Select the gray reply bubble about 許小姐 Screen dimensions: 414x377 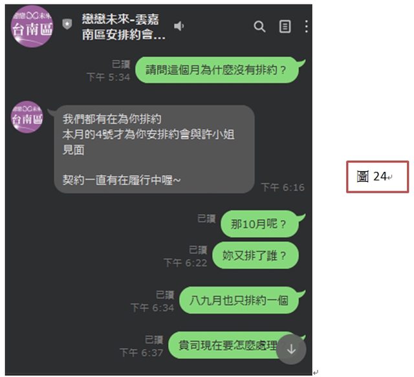(x=154, y=149)
